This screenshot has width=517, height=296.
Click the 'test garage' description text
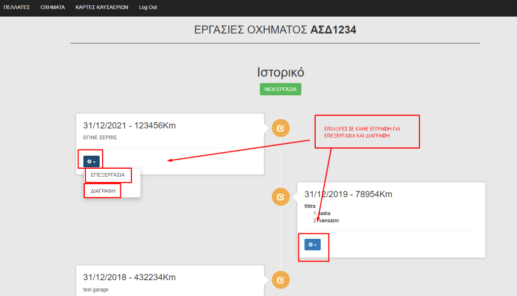(96, 290)
